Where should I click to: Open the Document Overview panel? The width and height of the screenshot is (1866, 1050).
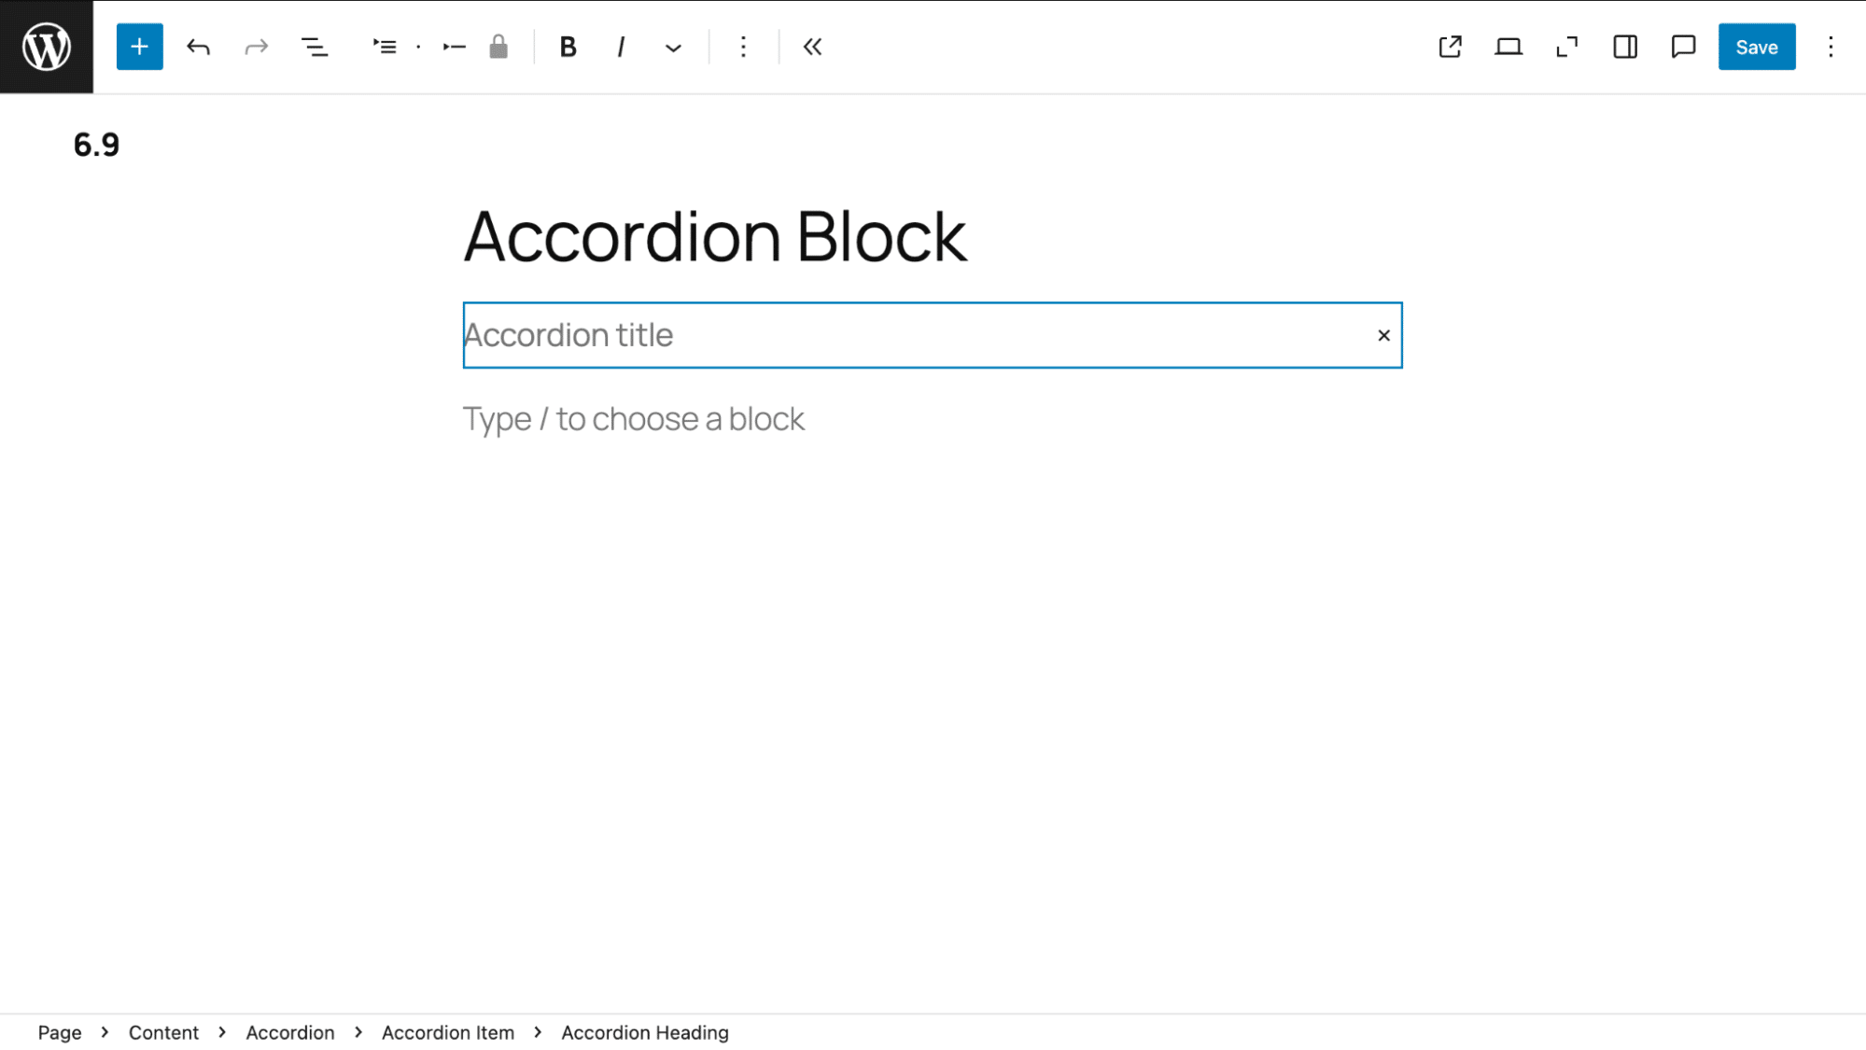(315, 47)
